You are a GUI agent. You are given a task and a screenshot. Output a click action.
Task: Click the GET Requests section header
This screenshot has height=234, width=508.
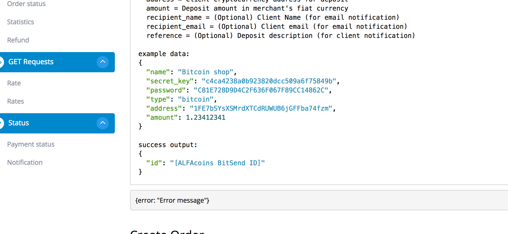point(31,62)
